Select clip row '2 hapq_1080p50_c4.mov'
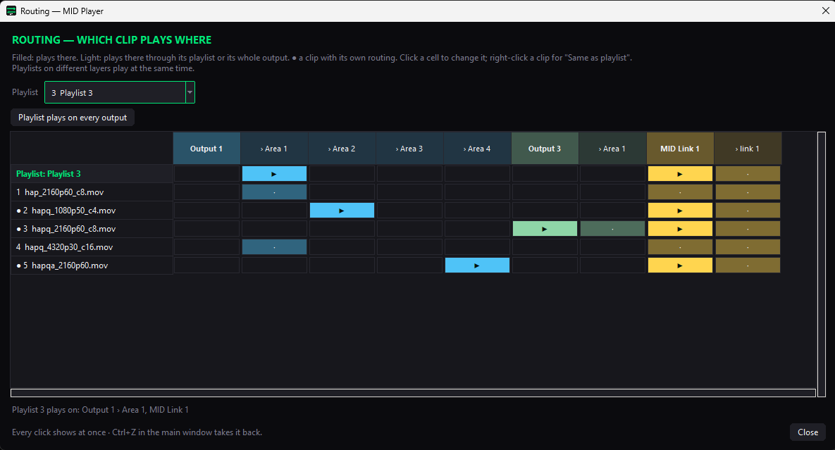 pyautogui.click(x=92, y=211)
